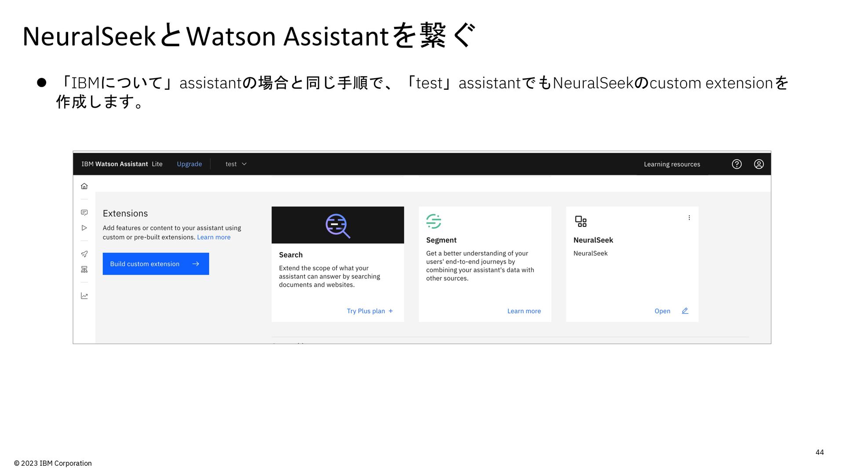Click Learn more on Segment card
844x475 pixels.
click(524, 311)
